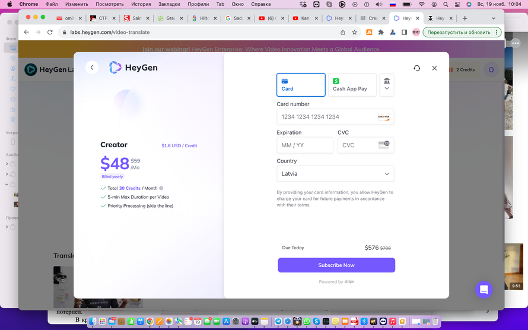Reload the page in Chrome
Viewport: 528px width, 330px height.
pos(50,32)
